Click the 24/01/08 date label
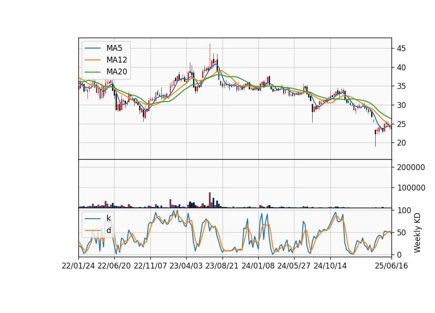This screenshot has width=435, height=313. click(258, 266)
